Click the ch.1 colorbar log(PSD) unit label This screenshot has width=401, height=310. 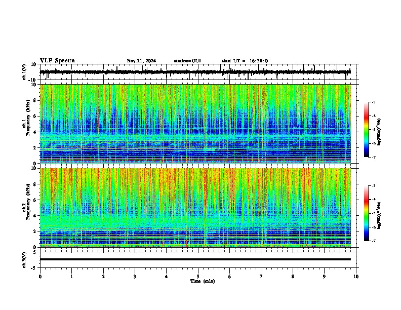379,132
